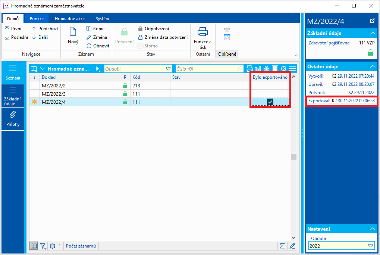Image resolution: width=380 pixels, height=255 pixels.
Task: Click the P column header
Action: coord(125,77)
